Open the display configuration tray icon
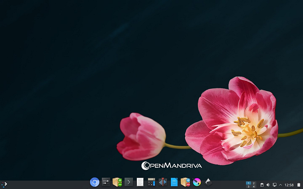Image resolution: width=303 pixels, height=189 pixels. coord(274,185)
